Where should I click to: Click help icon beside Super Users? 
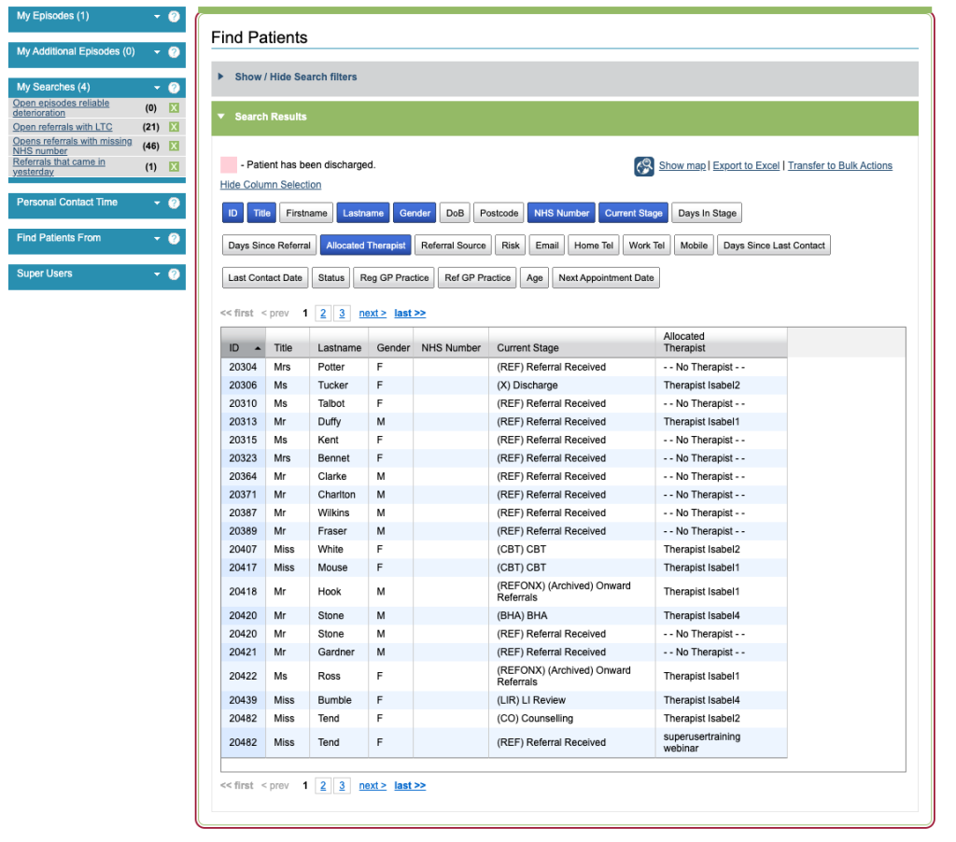point(174,274)
